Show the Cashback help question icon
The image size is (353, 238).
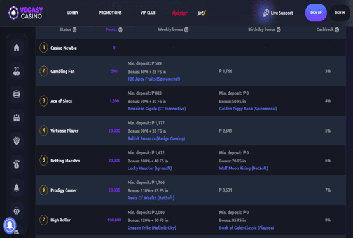tap(337, 30)
